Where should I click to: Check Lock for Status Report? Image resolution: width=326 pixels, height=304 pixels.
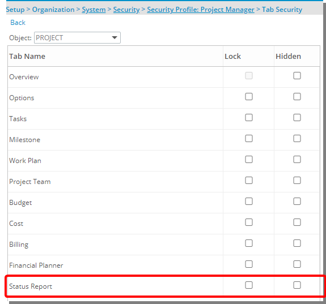coord(249,285)
